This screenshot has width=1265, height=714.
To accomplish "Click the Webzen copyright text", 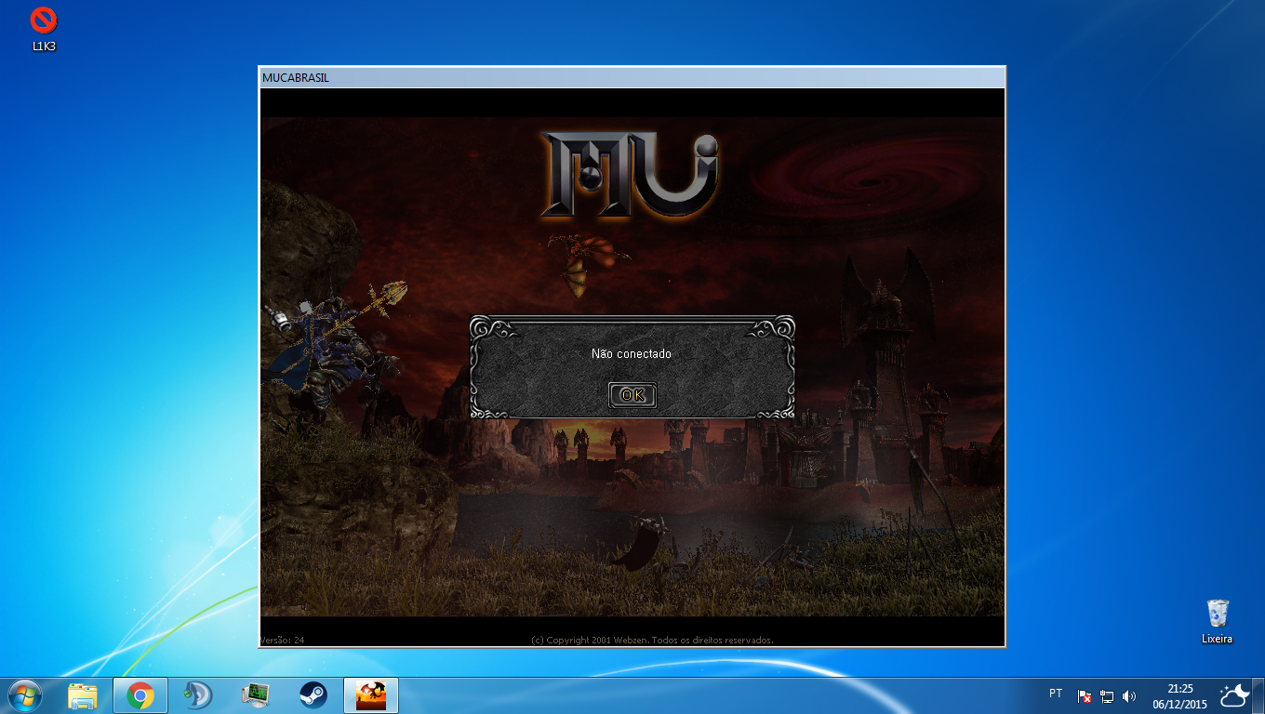I will [x=651, y=640].
